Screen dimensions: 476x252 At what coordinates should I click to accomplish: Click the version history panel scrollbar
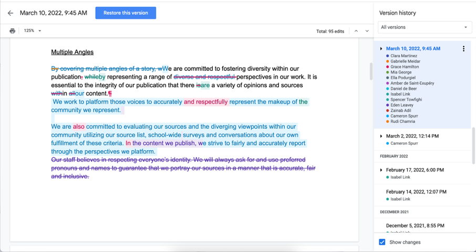coord(473,145)
